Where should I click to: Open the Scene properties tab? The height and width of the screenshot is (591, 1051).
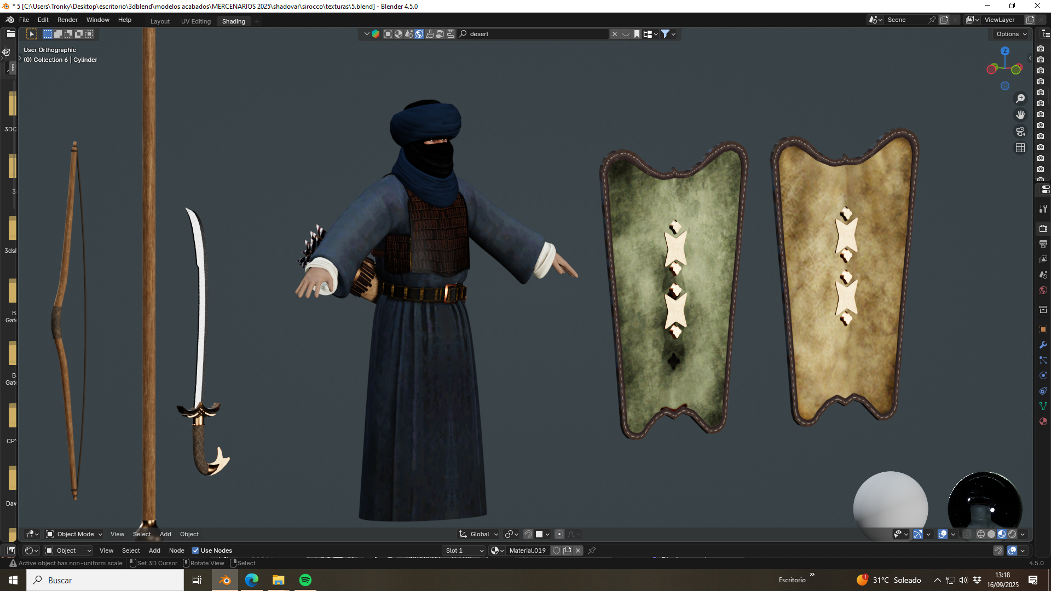pos(1043,275)
